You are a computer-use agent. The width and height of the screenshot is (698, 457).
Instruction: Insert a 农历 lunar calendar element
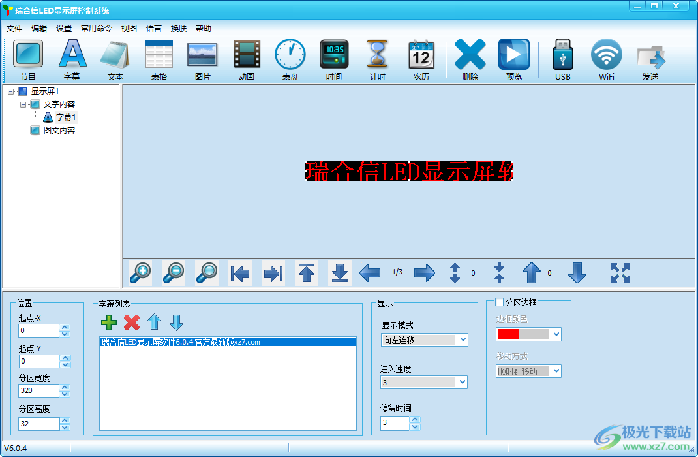[x=421, y=59]
